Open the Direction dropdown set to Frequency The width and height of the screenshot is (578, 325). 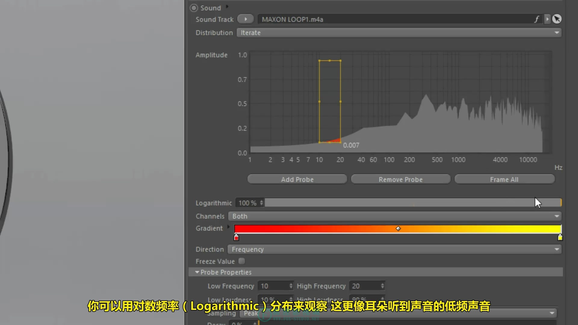[394, 249]
